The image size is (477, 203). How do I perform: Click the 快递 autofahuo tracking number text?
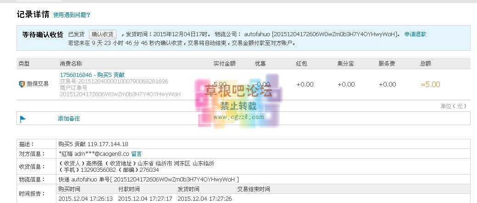[x=149, y=179]
